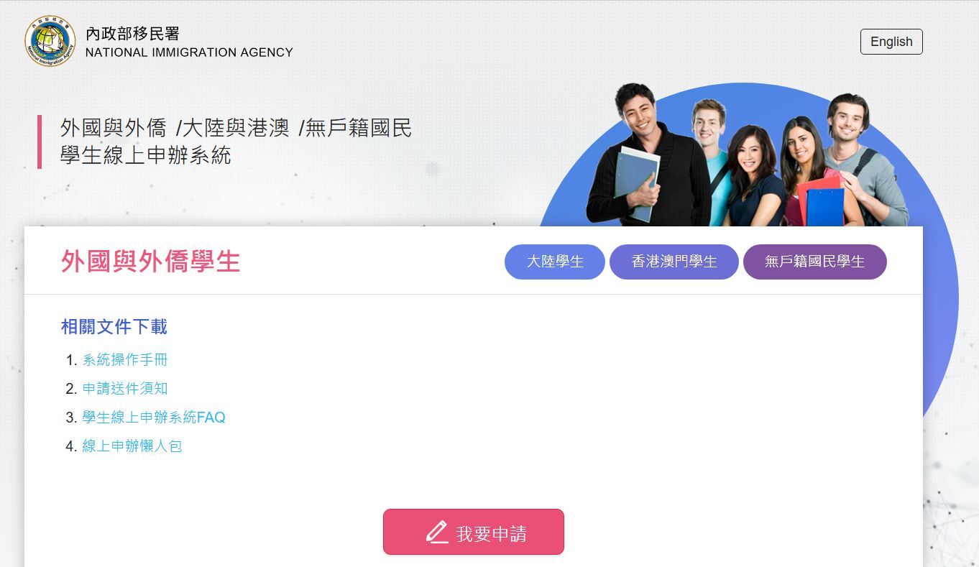The image size is (979, 567).
Task: Open the 系統操作手冊 download link
Action: [x=125, y=360]
